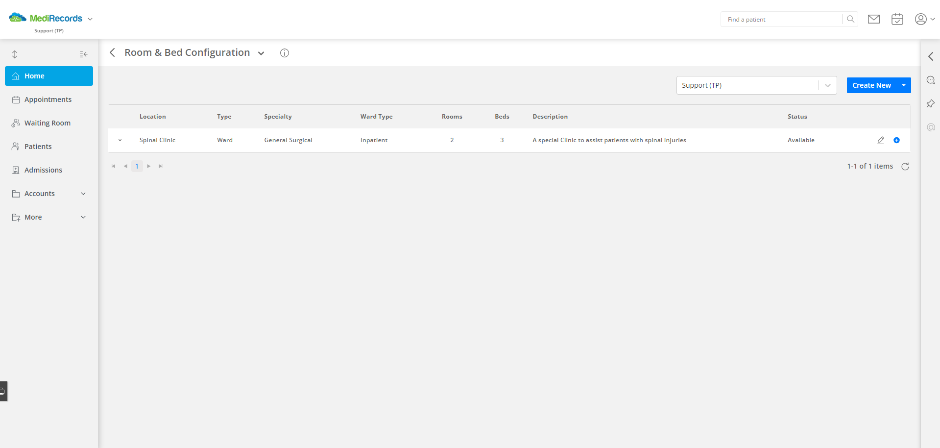Go to Home in the sidebar
Screen dimensions: 940x448
point(49,76)
